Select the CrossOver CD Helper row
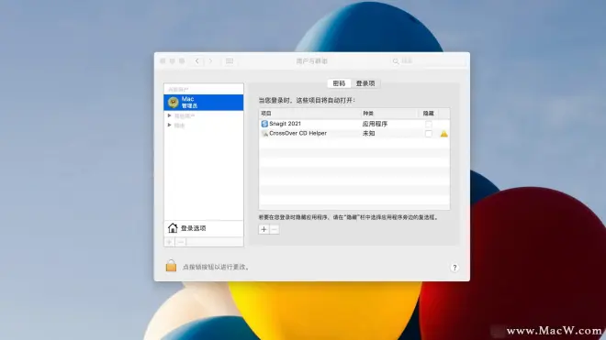 [354, 134]
